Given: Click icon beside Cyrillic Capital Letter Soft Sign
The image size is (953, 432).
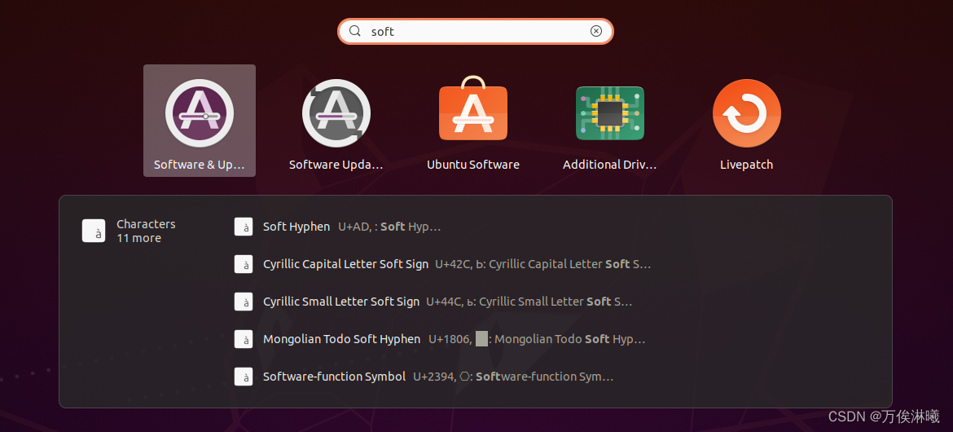Looking at the screenshot, I should 244,264.
